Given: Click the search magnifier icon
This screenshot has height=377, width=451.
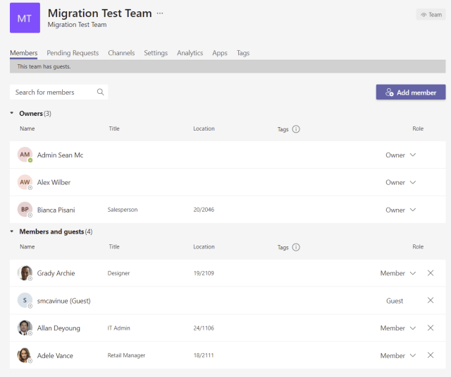Looking at the screenshot, I should (100, 92).
